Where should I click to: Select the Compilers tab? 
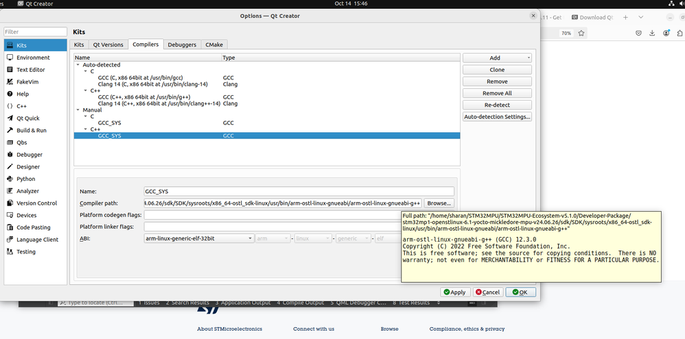click(x=146, y=44)
